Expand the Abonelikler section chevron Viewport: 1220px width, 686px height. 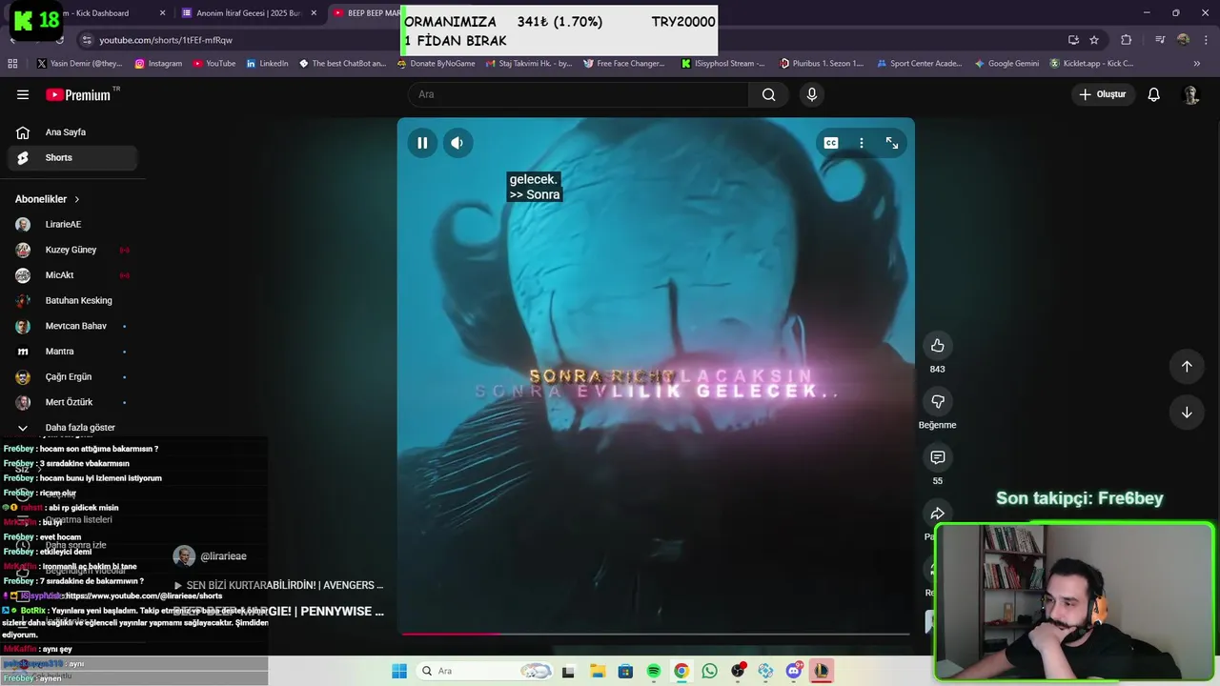click(77, 199)
